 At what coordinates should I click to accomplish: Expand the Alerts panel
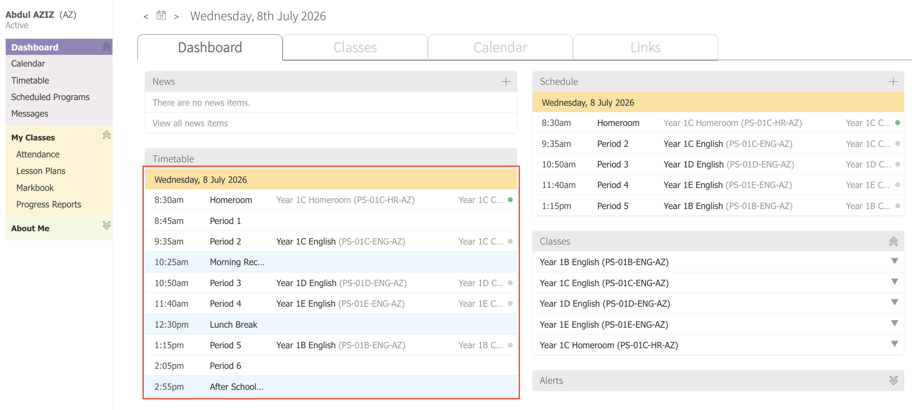(x=893, y=381)
